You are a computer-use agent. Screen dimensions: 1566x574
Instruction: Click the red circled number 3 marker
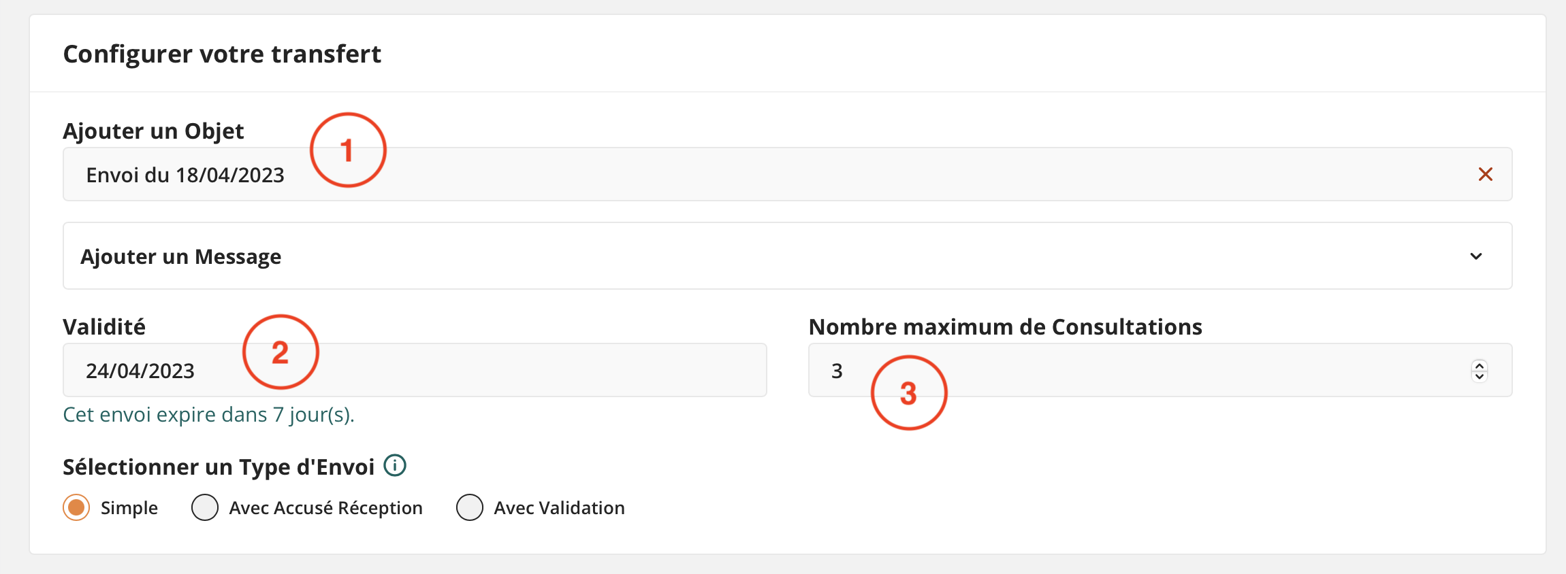(x=909, y=393)
